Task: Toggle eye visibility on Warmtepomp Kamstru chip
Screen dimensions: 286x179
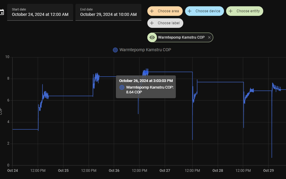Action: pyautogui.click(x=152, y=37)
